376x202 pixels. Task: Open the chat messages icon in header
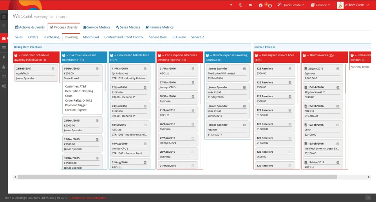pos(250,5)
